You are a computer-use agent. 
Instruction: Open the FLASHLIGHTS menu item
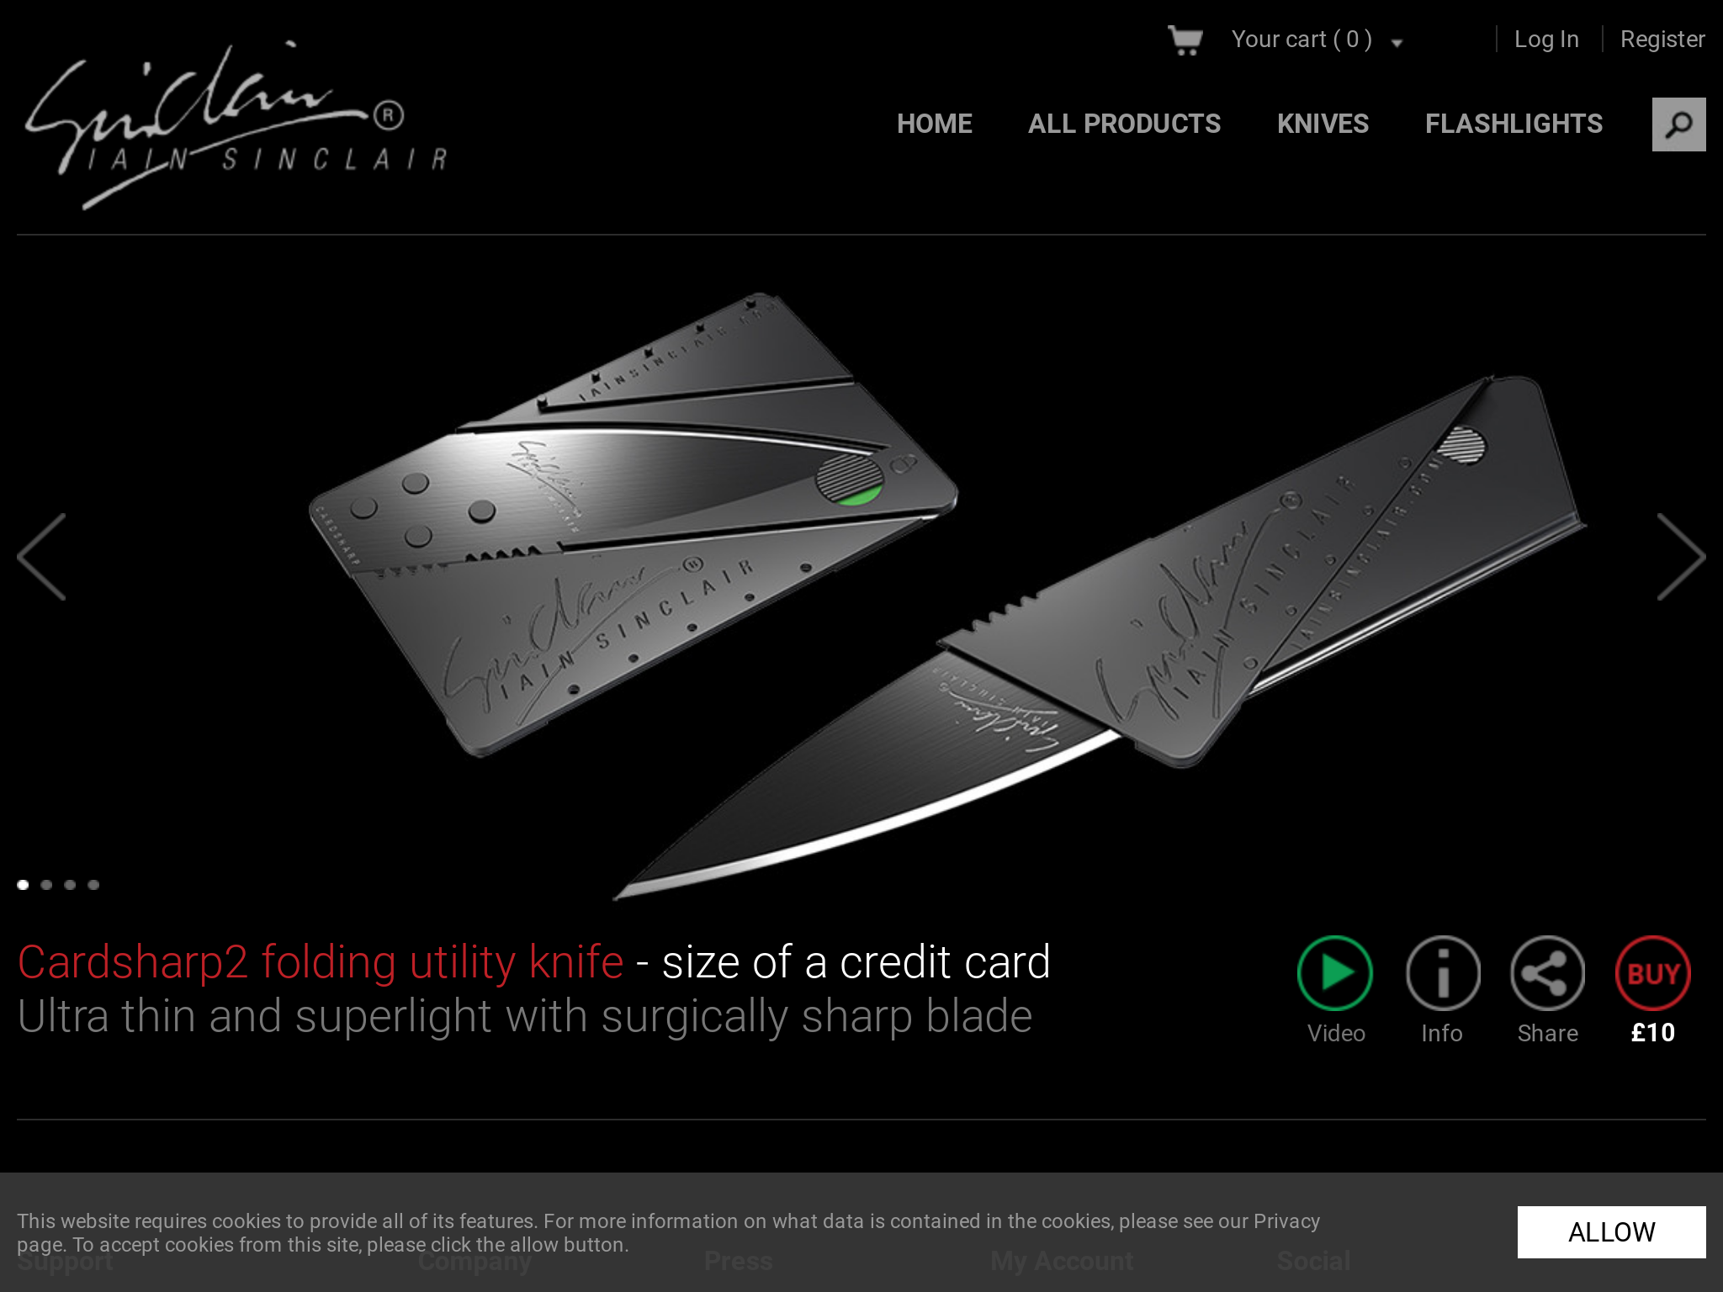pos(1514,124)
